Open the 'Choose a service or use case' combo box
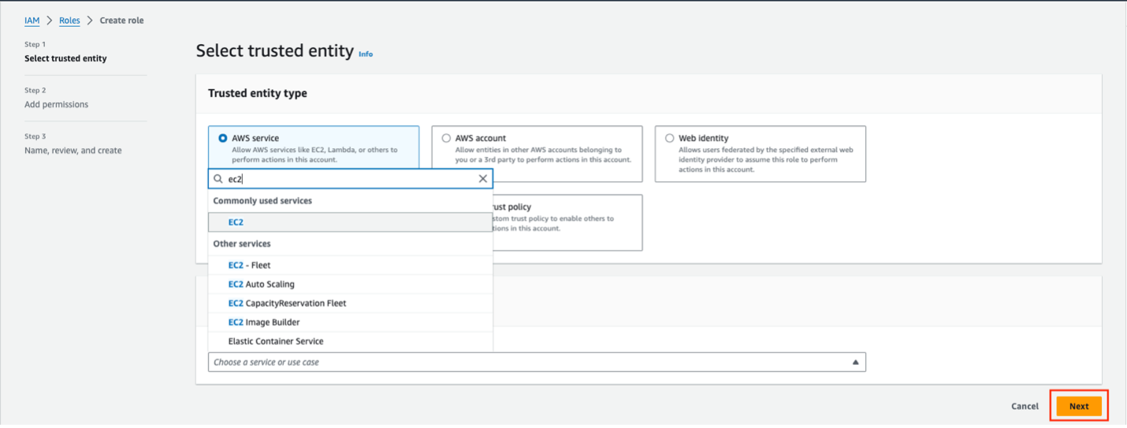Viewport: 1127px width, 428px height. click(x=528, y=363)
